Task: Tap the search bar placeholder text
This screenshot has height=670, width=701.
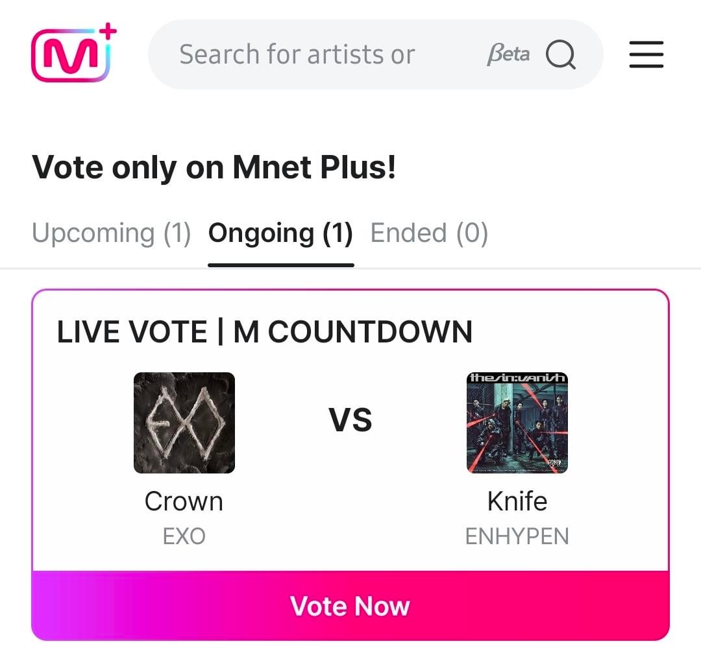Action: [297, 54]
